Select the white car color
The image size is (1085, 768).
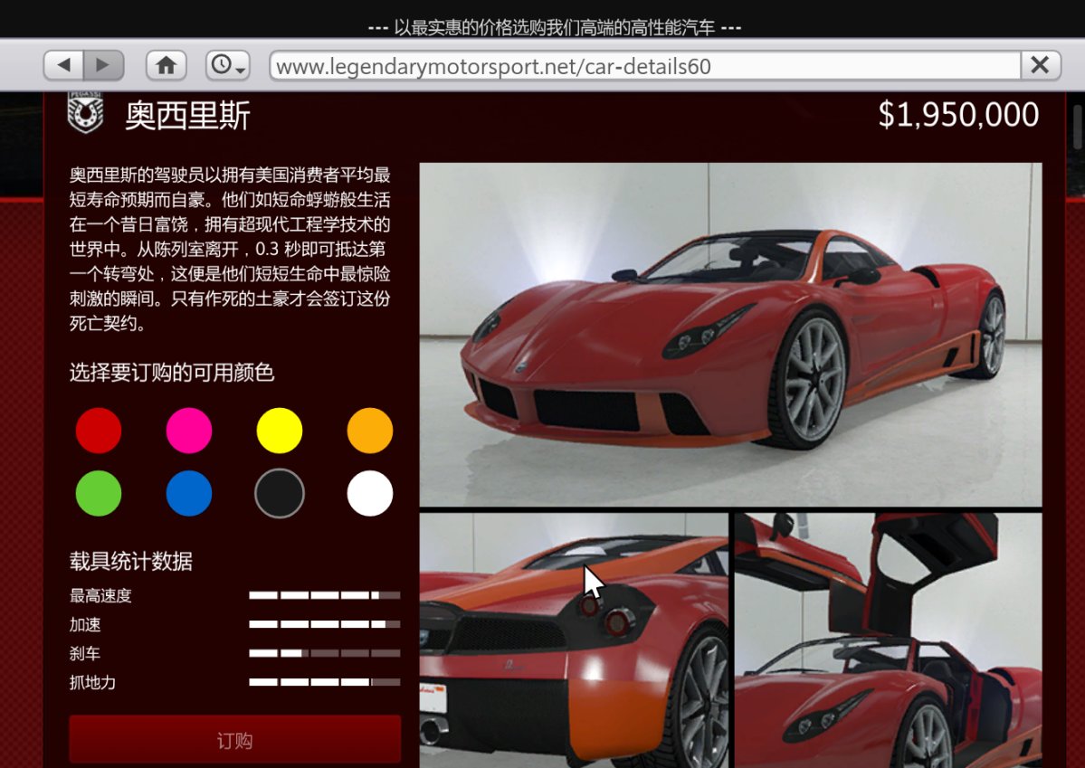click(x=370, y=493)
